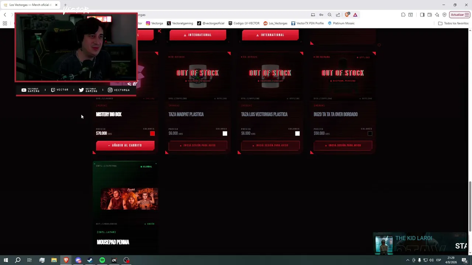This screenshot has height=265, width=472.
Task: Open Brave Shields lion icon
Action: (347, 15)
